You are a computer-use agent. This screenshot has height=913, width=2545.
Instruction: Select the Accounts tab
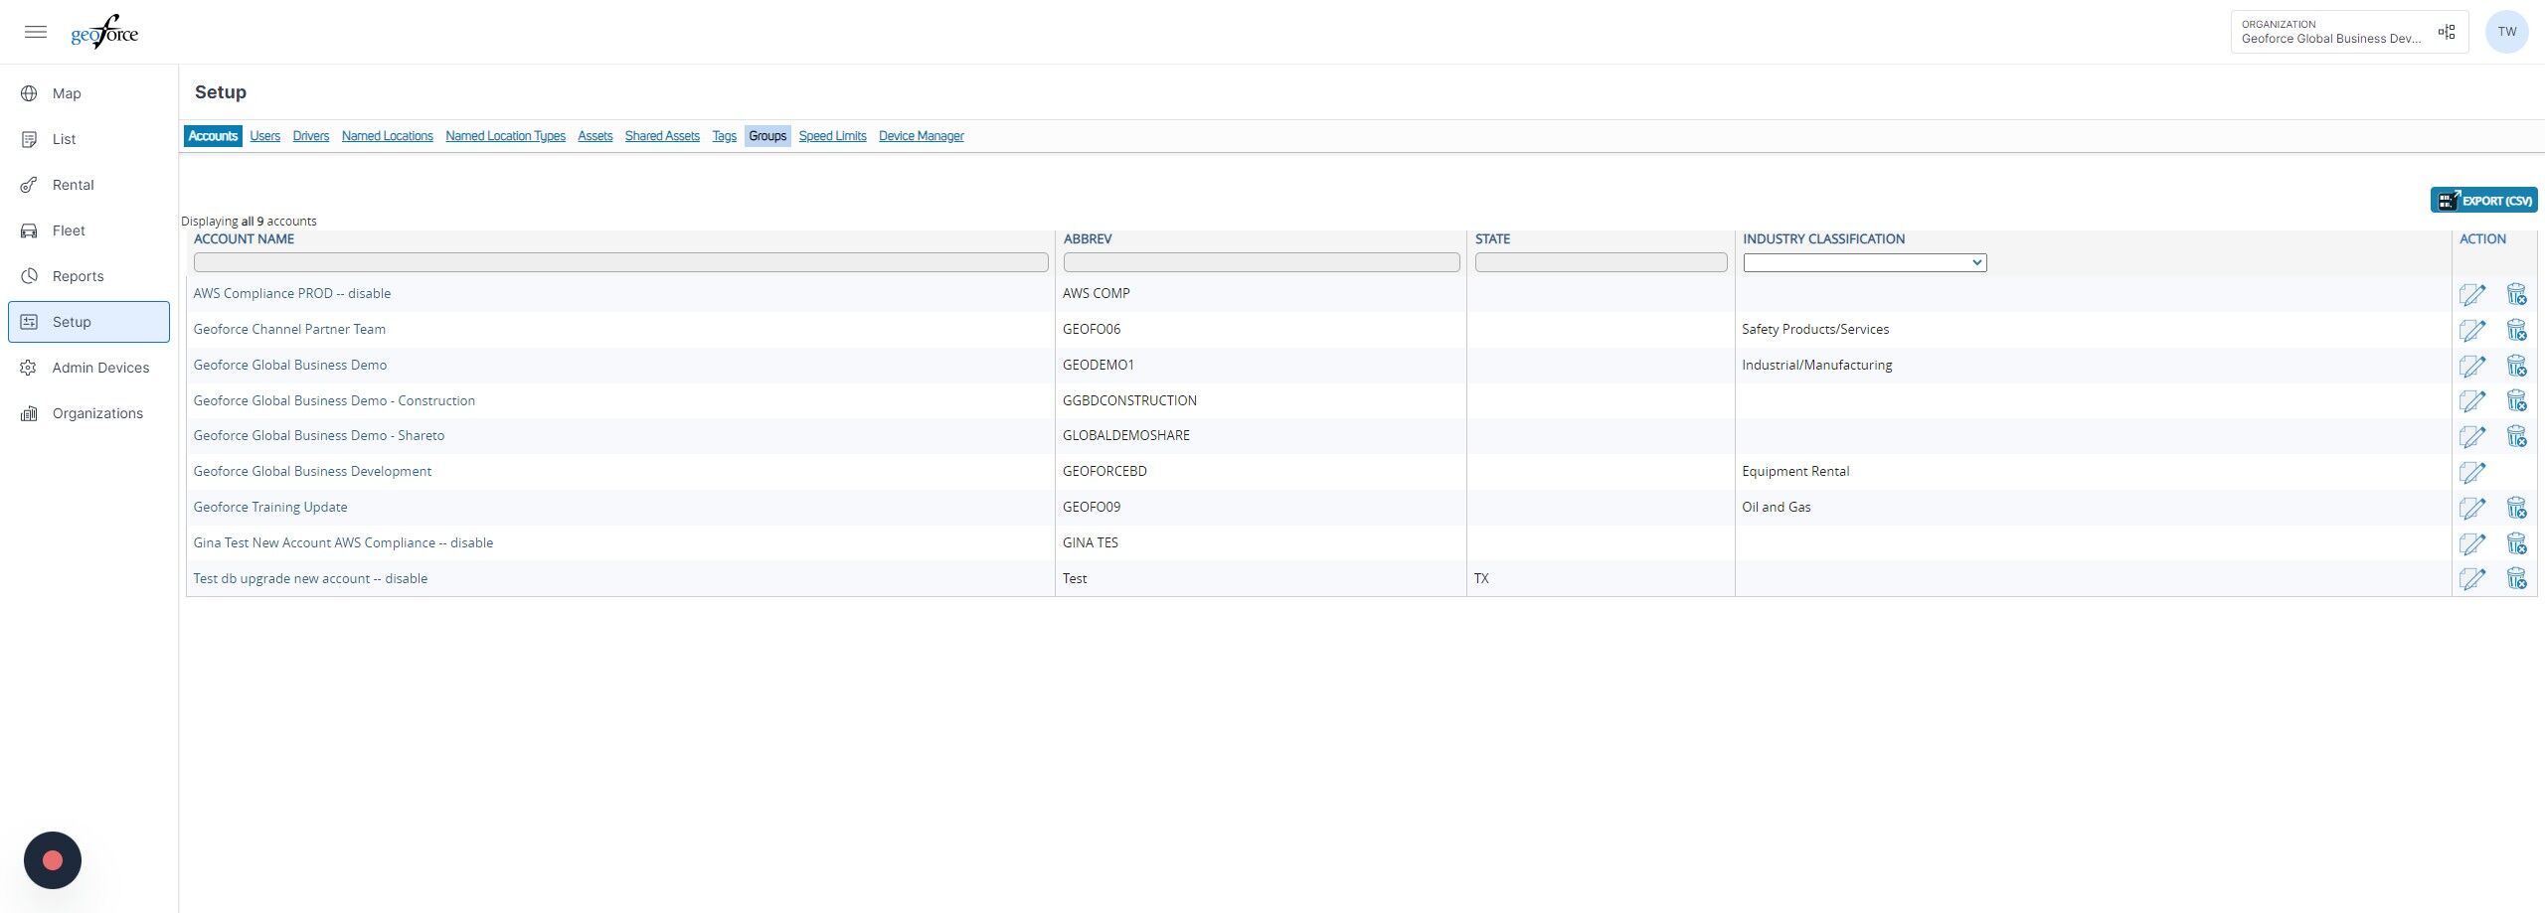point(213,136)
